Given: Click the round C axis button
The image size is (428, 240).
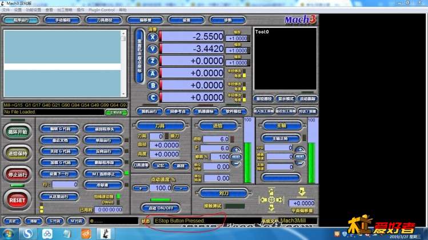Looking at the screenshot, I should click(x=153, y=97).
